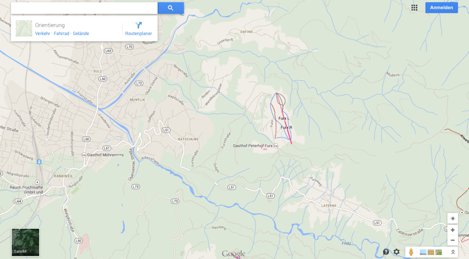Click the Anmelden sign-in button

pyautogui.click(x=442, y=8)
